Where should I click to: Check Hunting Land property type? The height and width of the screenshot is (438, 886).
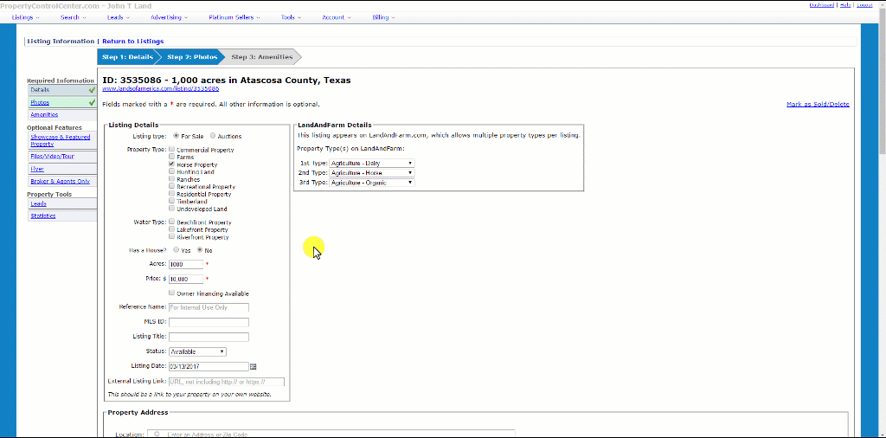(172, 171)
